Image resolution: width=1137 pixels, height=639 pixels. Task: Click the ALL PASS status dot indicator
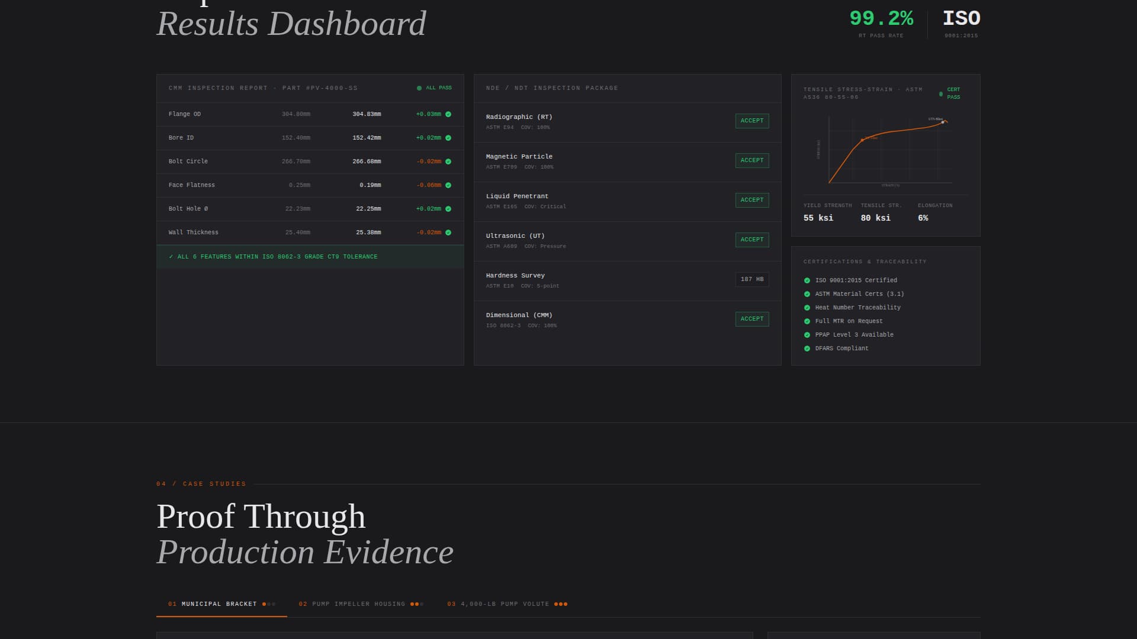tap(419, 88)
